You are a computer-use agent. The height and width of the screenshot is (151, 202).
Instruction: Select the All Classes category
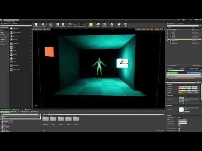(x=3, y=44)
